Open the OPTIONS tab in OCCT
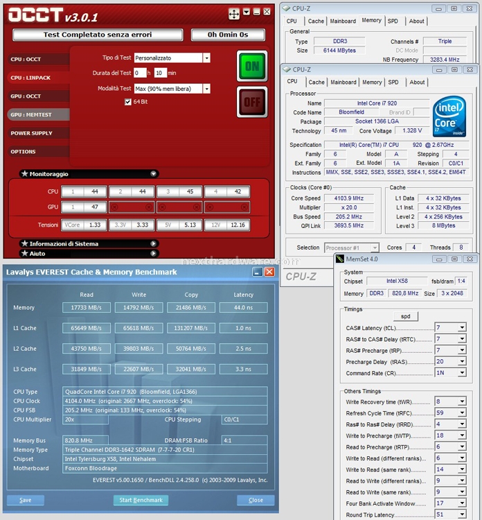The width and height of the screenshot is (482, 520). tap(38, 152)
